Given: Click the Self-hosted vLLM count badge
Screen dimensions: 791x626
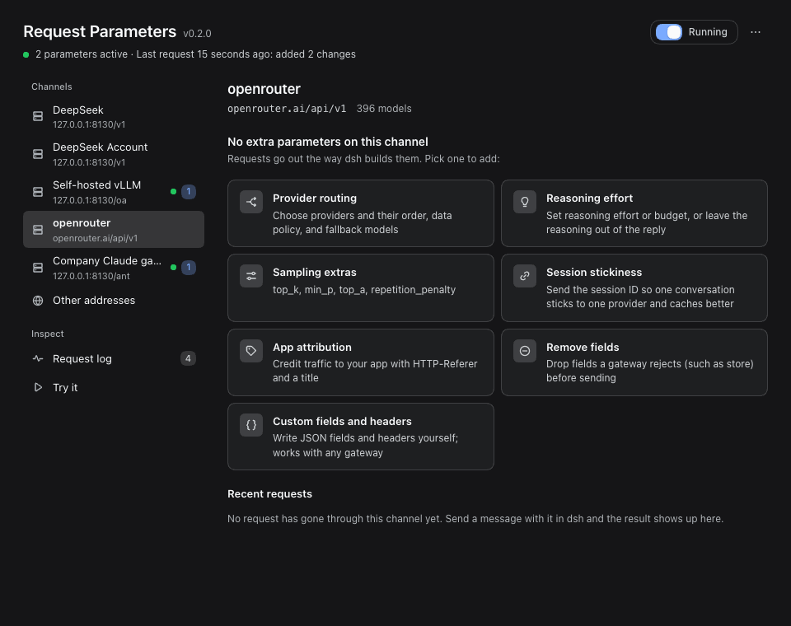Looking at the screenshot, I should pyautogui.click(x=189, y=192).
